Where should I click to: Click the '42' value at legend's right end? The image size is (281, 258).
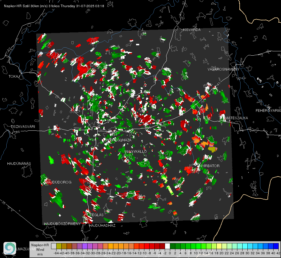point(278,253)
